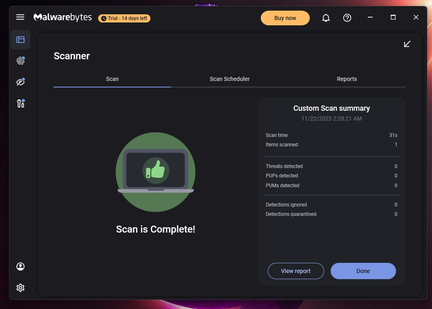This screenshot has height=309, width=432.
Task: Open View report
Action: pos(295,271)
